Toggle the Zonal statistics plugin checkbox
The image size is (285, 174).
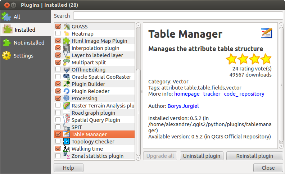tap(58, 156)
